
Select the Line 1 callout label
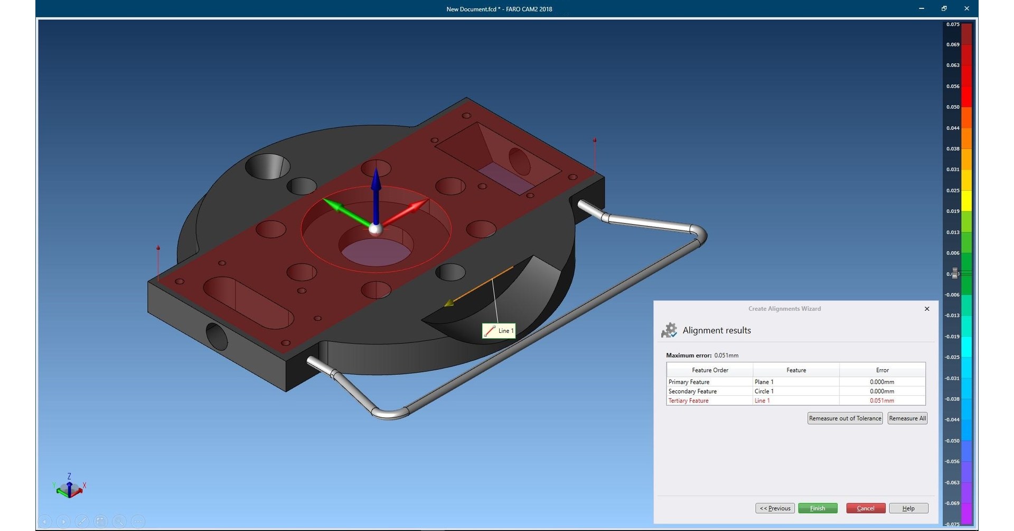click(x=499, y=330)
